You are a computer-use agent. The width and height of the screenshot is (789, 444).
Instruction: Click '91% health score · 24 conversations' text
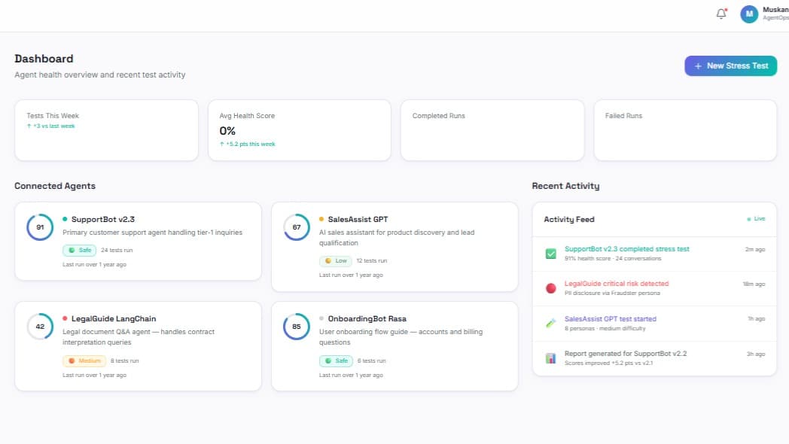(613, 258)
